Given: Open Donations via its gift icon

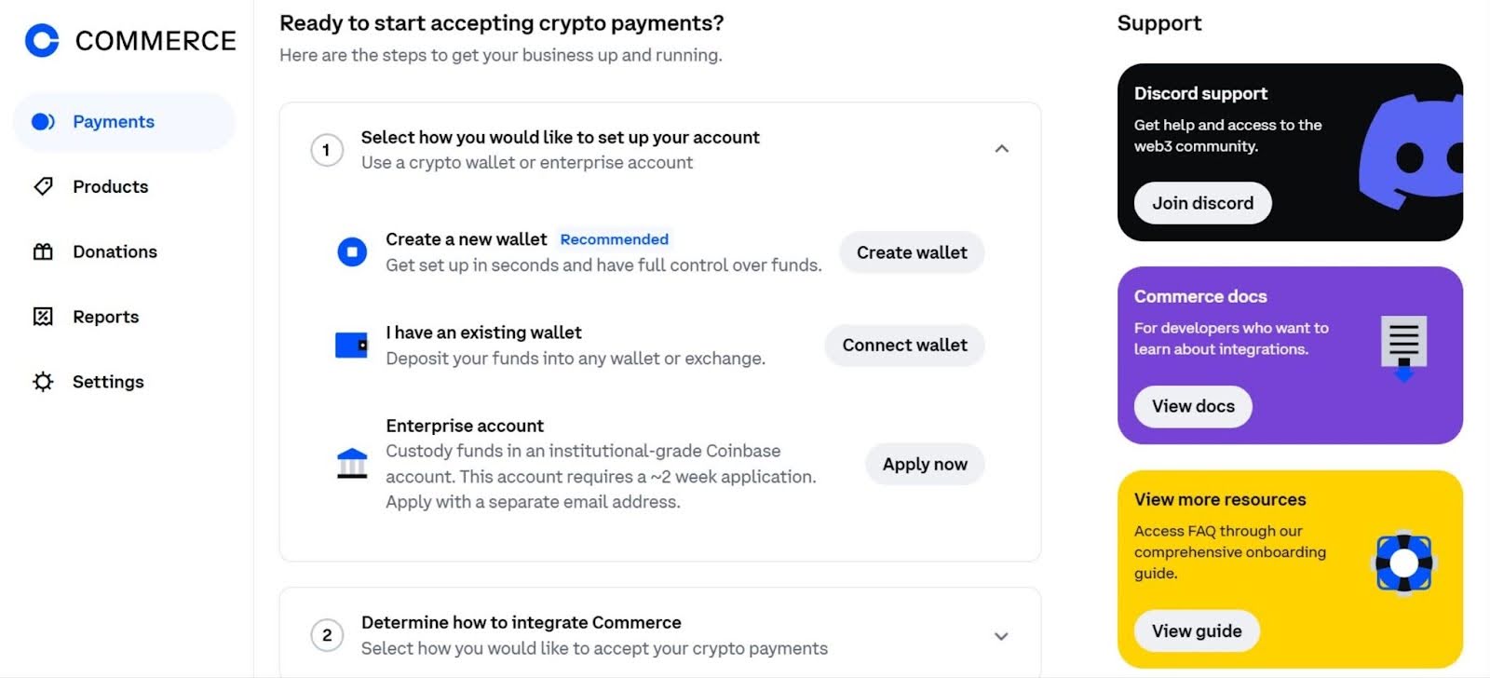Looking at the screenshot, I should click(43, 251).
